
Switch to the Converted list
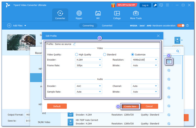107,26
